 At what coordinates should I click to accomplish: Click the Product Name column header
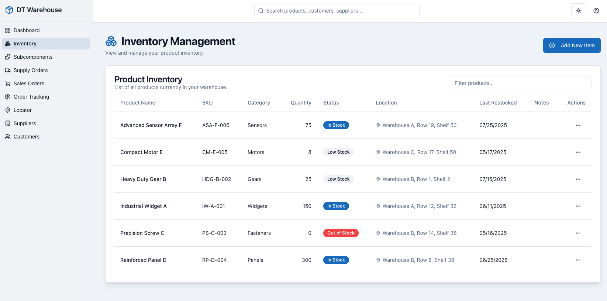(x=138, y=103)
